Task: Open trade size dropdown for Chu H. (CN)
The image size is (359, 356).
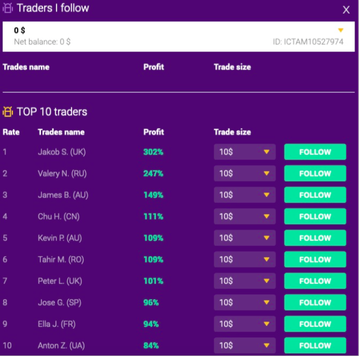Action: pos(245,217)
